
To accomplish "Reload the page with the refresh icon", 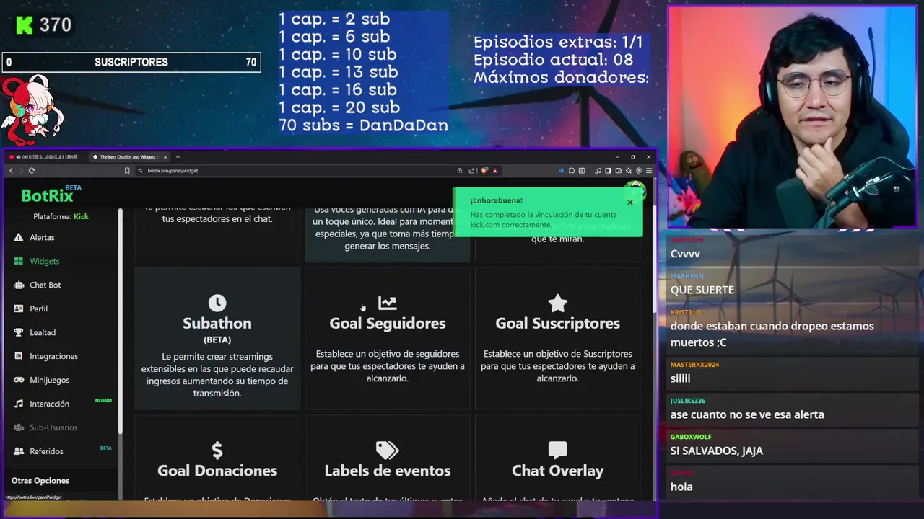I will 31,171.
